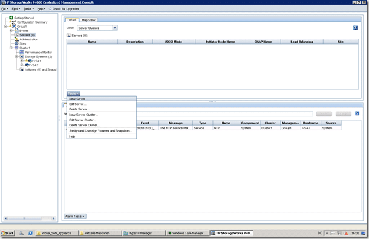This screenshot has height=239, width=369.
Task: Choose Delete Server... menu entry
Action: click(102, 109)
